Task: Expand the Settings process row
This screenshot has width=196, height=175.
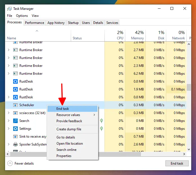Action: 8,129
